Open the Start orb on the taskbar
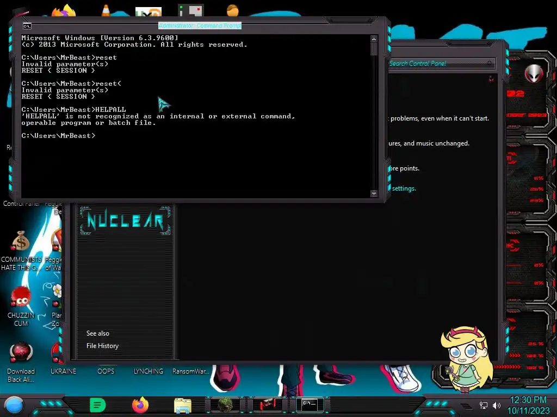Viewport: 557px width, 417px height. click(x=14, y=406)
